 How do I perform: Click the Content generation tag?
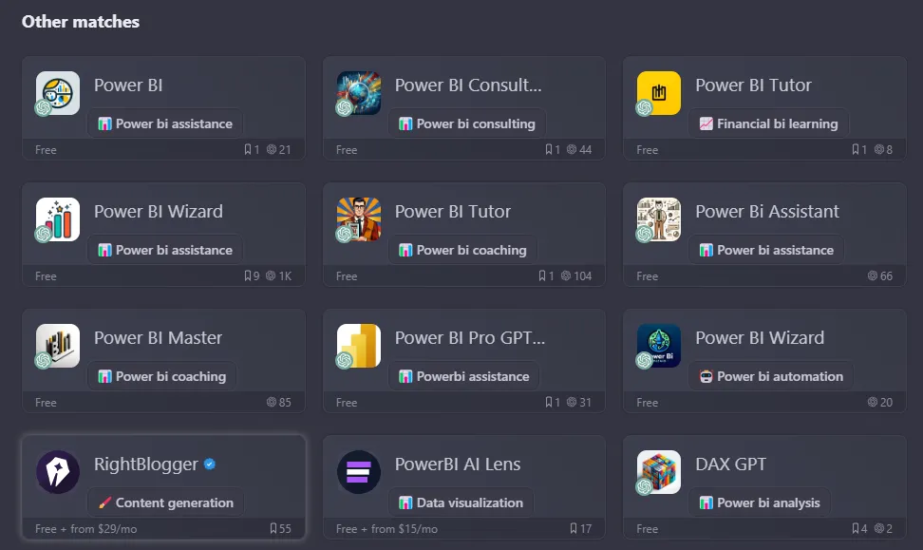pos(165,503)
